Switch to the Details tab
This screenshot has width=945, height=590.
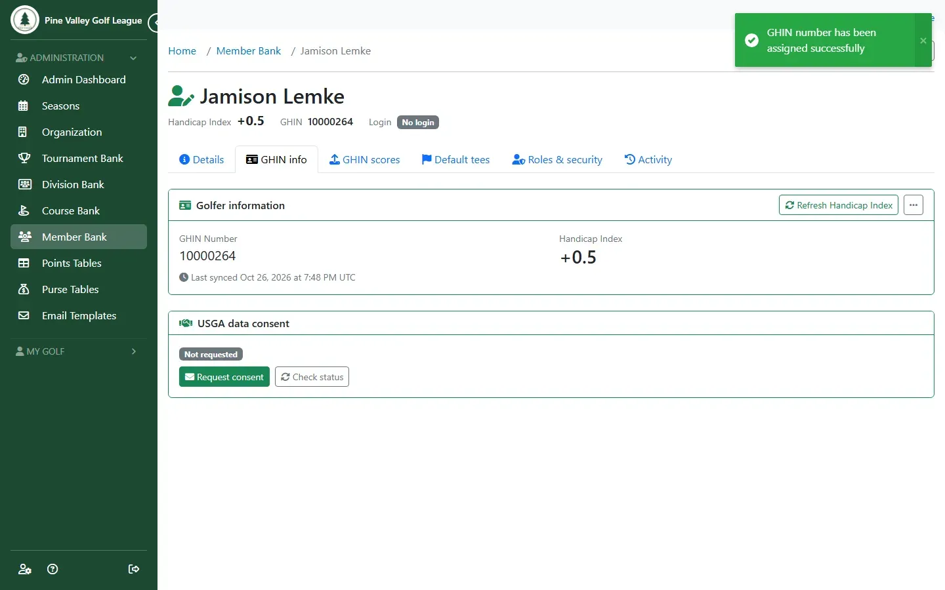(201, 159)
